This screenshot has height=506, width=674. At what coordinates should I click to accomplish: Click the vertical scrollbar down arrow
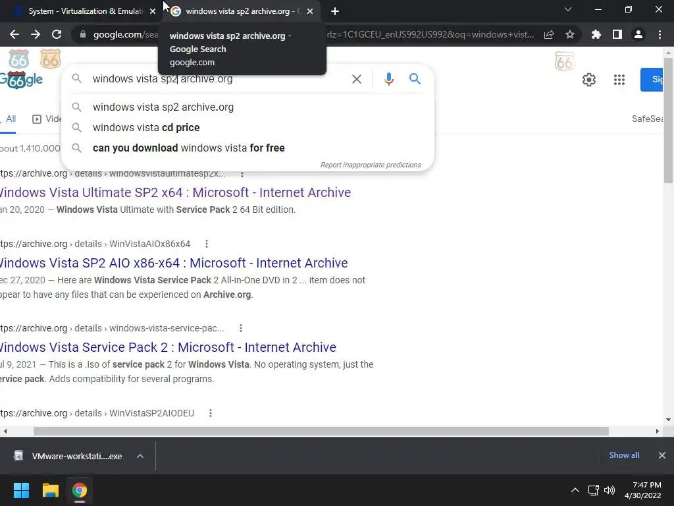tap(668, 420)
